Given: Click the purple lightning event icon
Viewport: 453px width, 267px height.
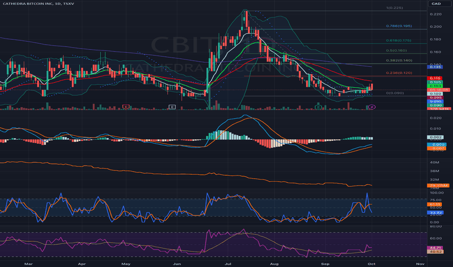Looking at the screenshot, I should pos(372,107).
